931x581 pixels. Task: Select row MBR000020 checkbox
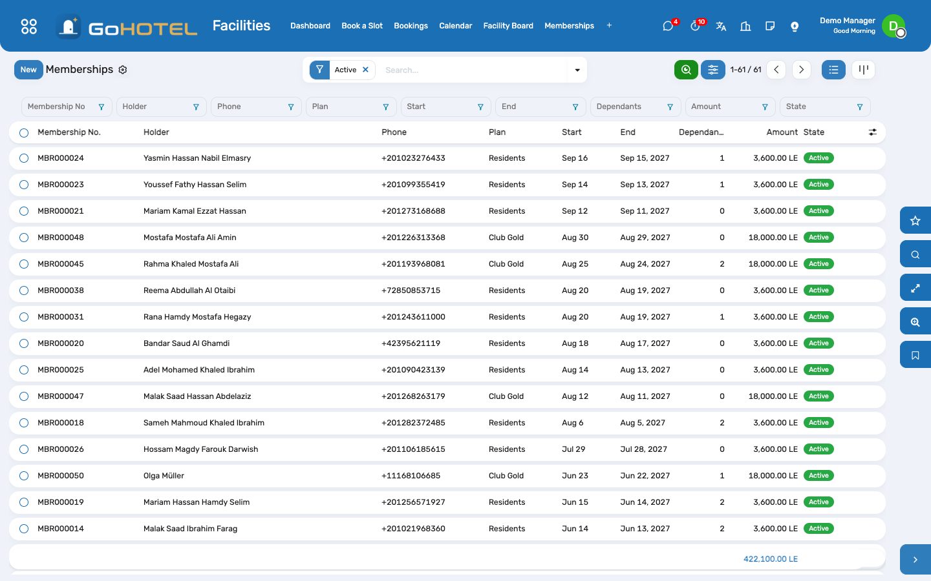[x=24, y=343]
